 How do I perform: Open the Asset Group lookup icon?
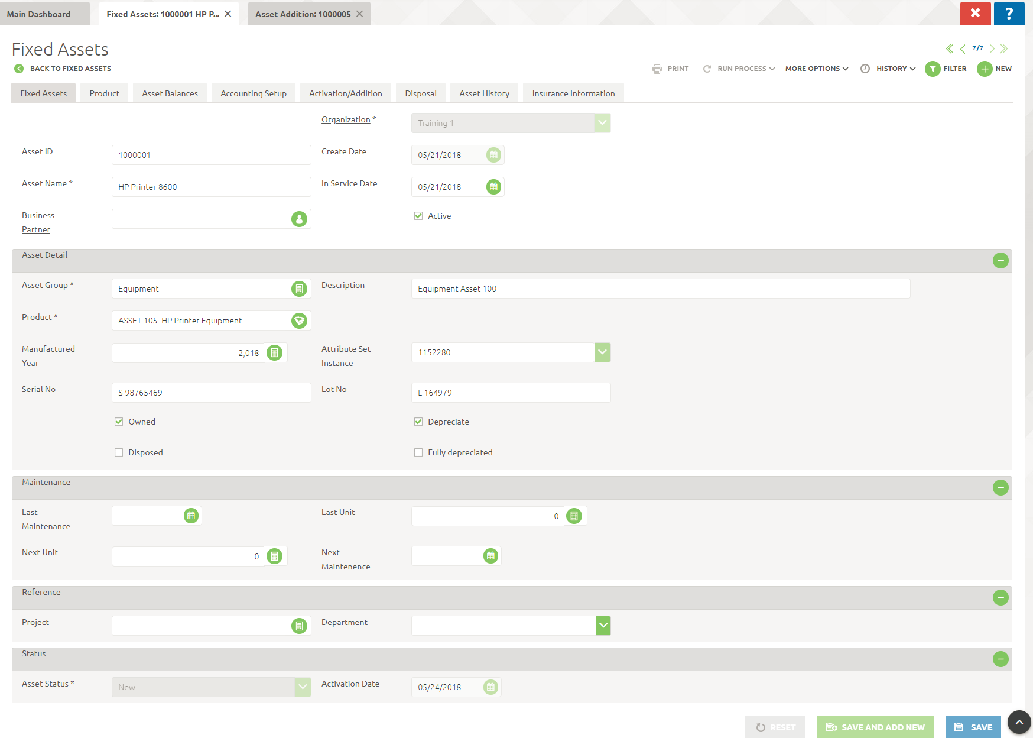point(299,289)
